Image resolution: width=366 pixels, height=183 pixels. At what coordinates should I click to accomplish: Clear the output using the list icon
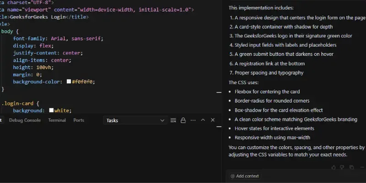pos(173,120)
